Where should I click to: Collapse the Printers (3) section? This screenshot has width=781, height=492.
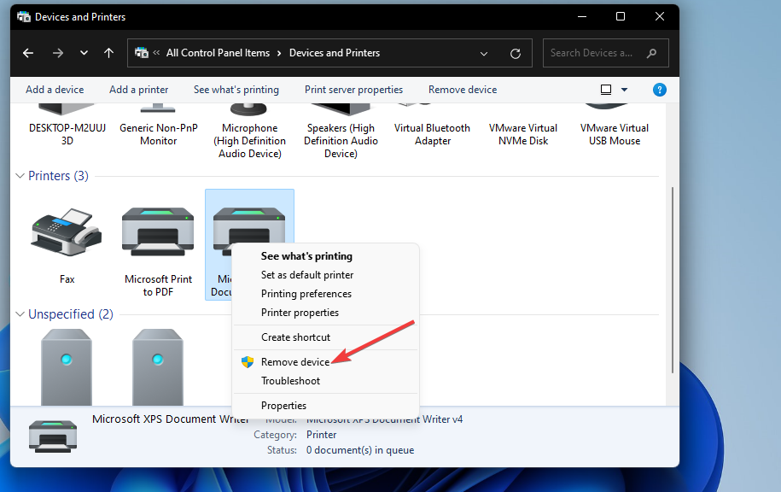click(19, 175)
